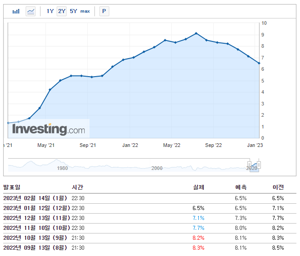The height and width of the screenshot is (256, 300).
Task: Open the 2023년 02월 14일 (1월) release row
Action: click(x=150, y=198)
